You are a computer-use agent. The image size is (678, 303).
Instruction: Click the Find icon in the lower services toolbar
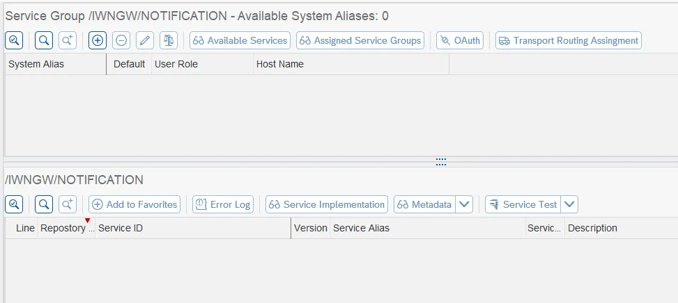tap(44, 204)
